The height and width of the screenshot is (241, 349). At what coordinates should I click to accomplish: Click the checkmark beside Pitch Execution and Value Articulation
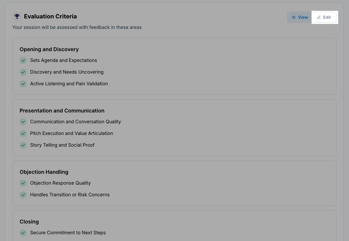[23, 133]
